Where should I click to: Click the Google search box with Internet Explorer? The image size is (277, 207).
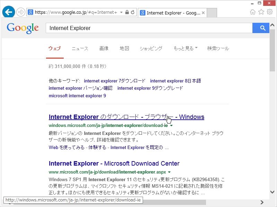[x=149, y=28]
